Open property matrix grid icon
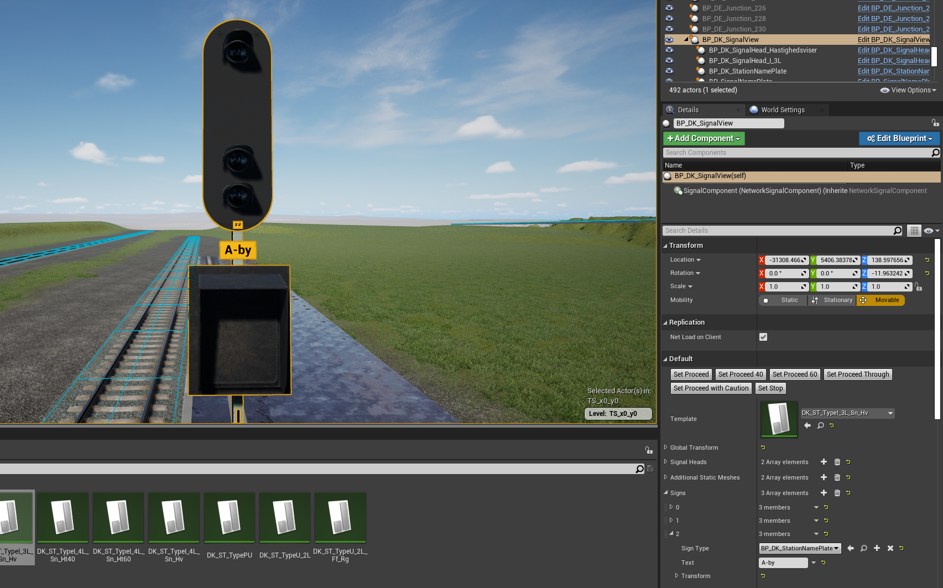The height and width of the screenshot is (588, 943). point(914,231)
